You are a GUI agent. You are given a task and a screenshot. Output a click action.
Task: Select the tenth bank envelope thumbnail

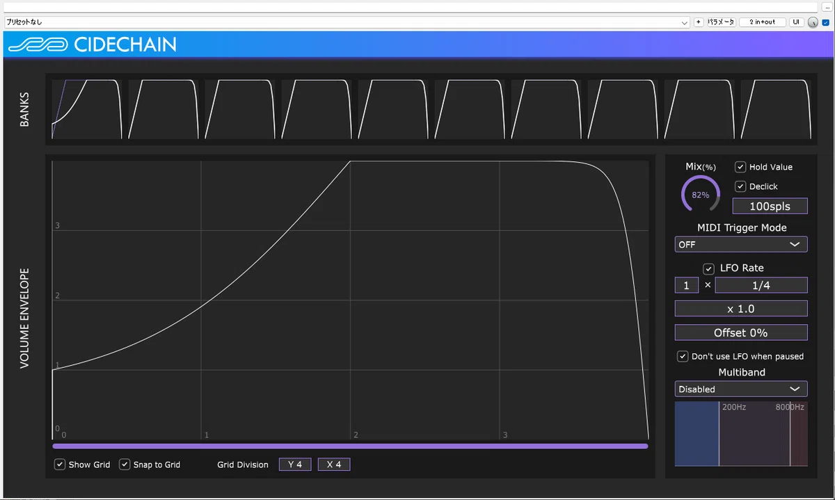click(775, 109)
